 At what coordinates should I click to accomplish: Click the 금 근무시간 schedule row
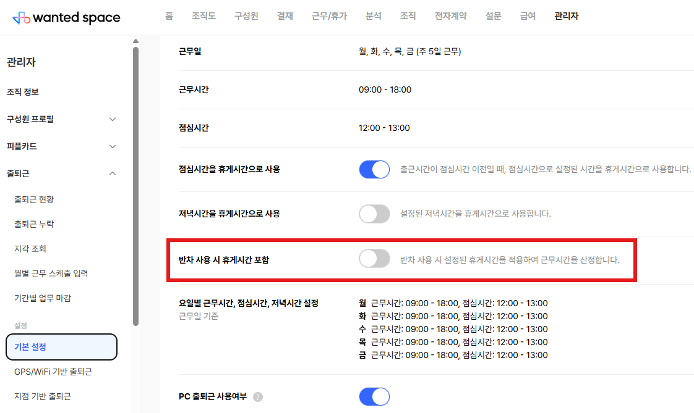coord(453,355)
